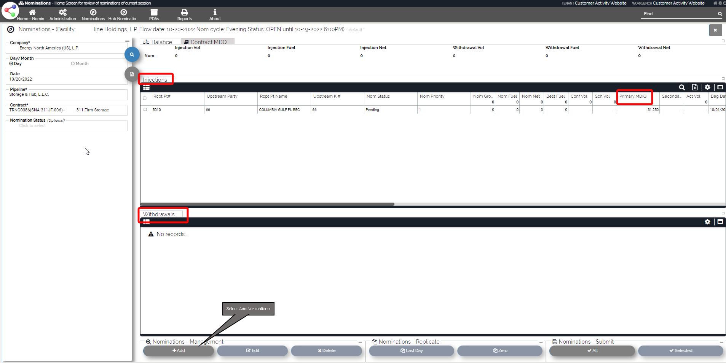Open the Hub Nominations menu
Screen dimensions: 726x363
pos(123,14)
